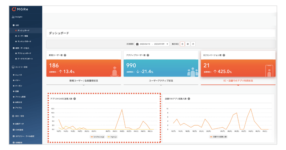This screenshot has height=150, width=286.
Task: Open the calendar icon for 計測期間
Action: click(x=137, y=44)
